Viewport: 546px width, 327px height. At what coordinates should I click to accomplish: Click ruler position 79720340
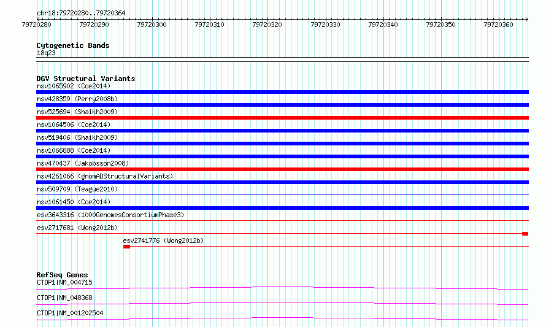click(383, 25)
